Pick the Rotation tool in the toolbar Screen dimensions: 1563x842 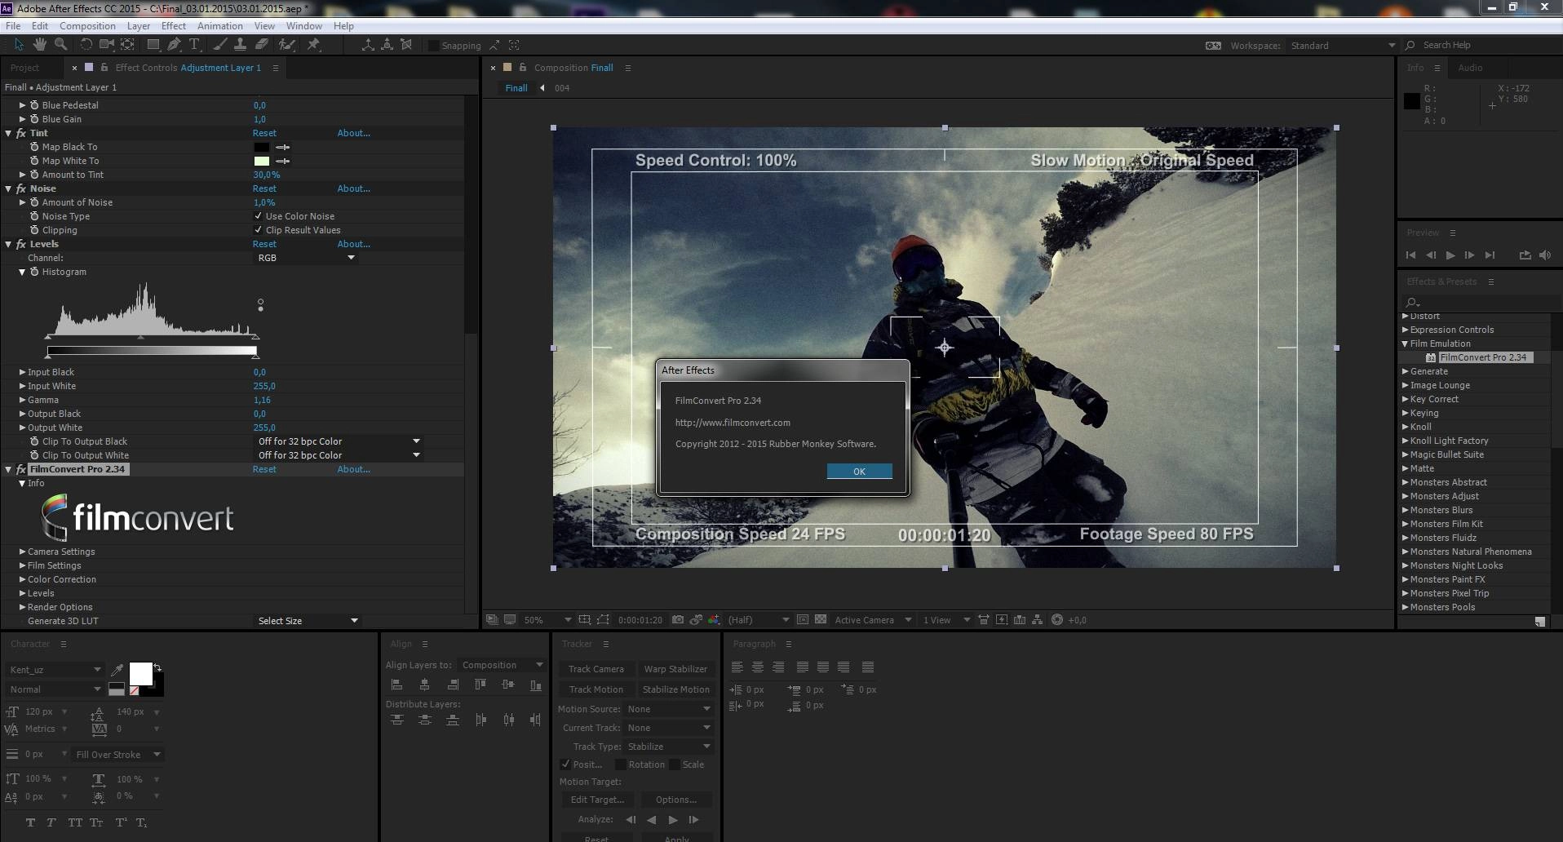[x=86, y=45]
